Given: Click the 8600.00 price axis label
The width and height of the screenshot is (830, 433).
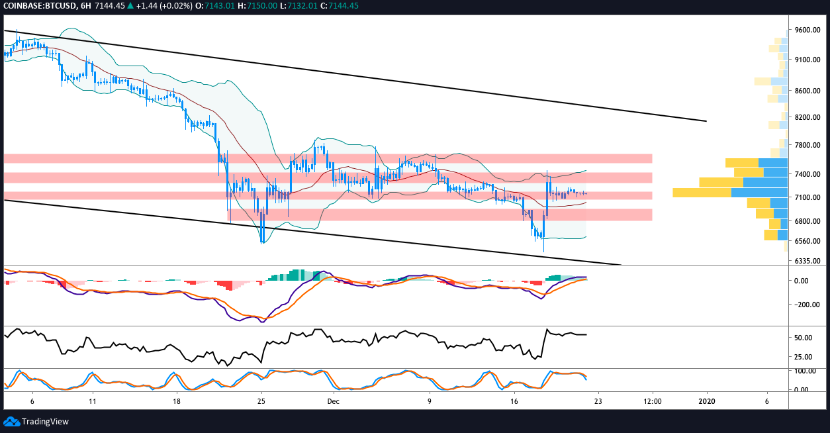Looking at the screenshot, I should (808, 91).
